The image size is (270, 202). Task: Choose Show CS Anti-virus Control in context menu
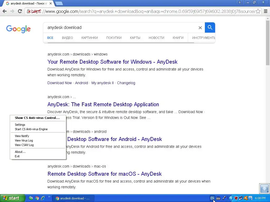[38, 118]
